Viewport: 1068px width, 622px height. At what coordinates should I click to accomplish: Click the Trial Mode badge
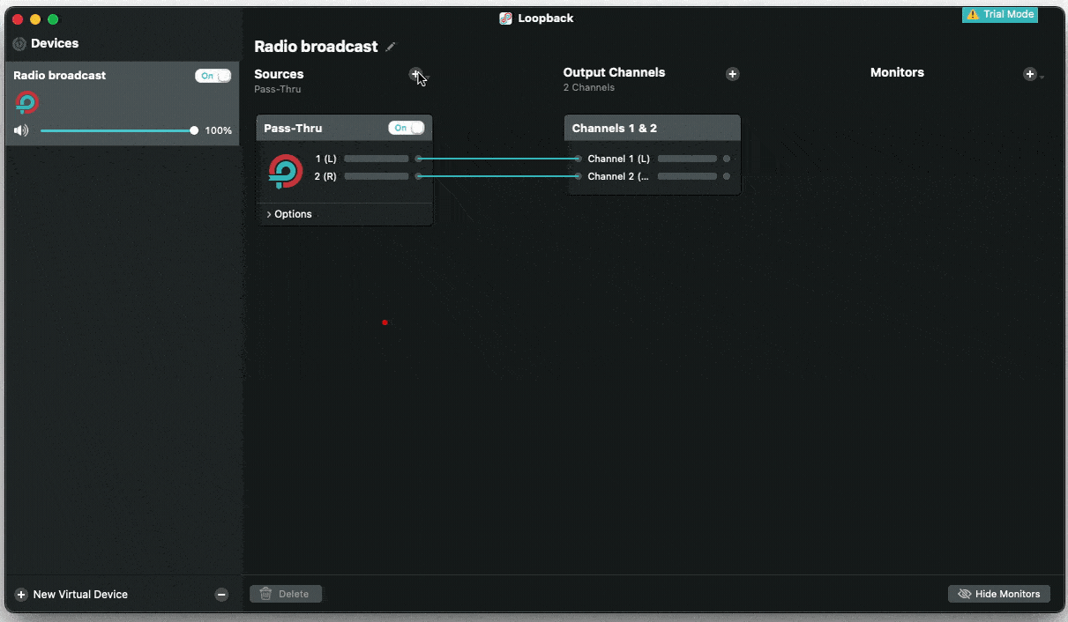click(1000, 15)
